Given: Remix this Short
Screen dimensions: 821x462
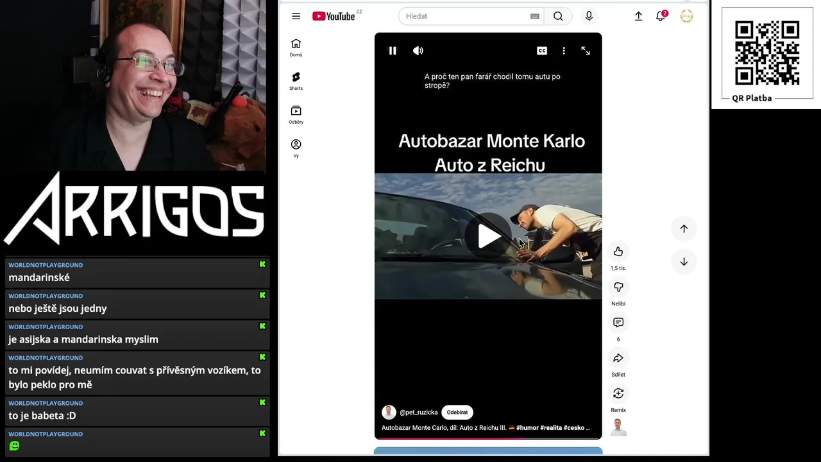Looking at the screenshot, I should (x=618, y=393).
